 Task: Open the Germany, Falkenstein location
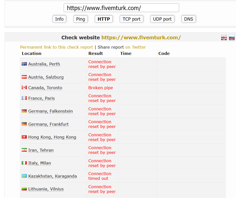tap(51, 111)
